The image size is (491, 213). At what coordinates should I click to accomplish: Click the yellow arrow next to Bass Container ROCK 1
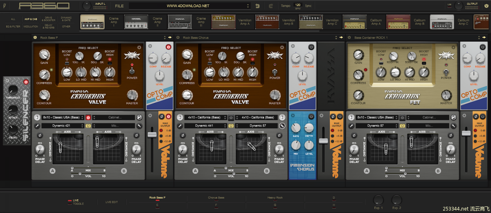(483, 38)
